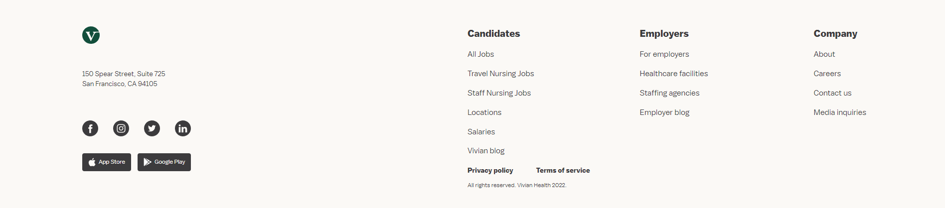
Task: Open the Careers link under Company
Action: click(827, 74)
